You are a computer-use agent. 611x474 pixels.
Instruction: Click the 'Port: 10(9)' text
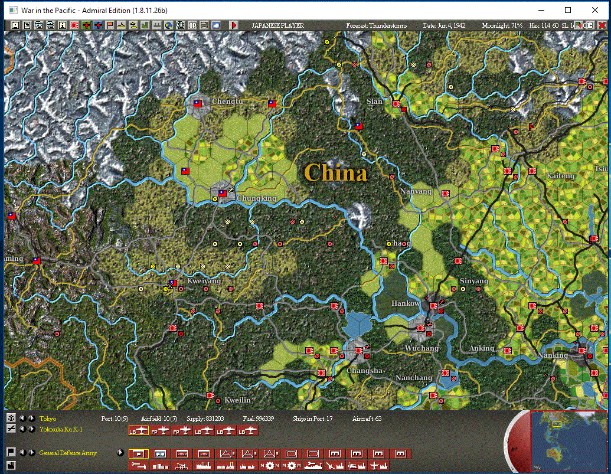[115, 419]
